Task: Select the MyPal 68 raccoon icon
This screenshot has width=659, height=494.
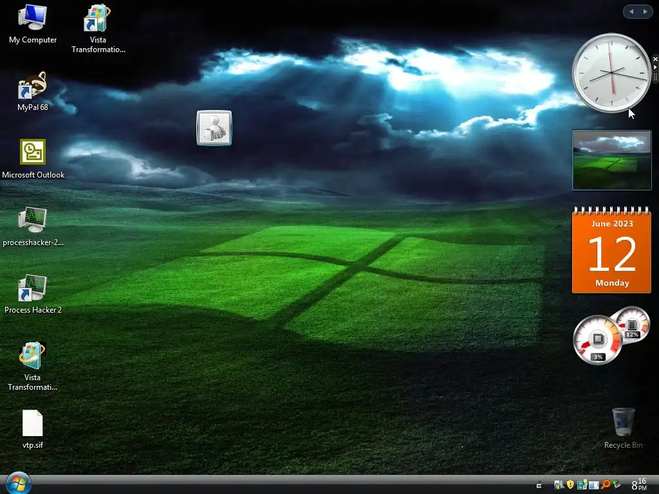Action: click(x=32, y=91)
